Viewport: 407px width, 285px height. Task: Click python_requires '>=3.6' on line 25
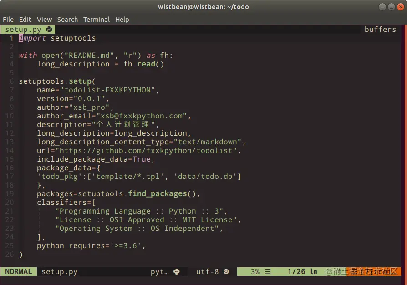point(89,245)
